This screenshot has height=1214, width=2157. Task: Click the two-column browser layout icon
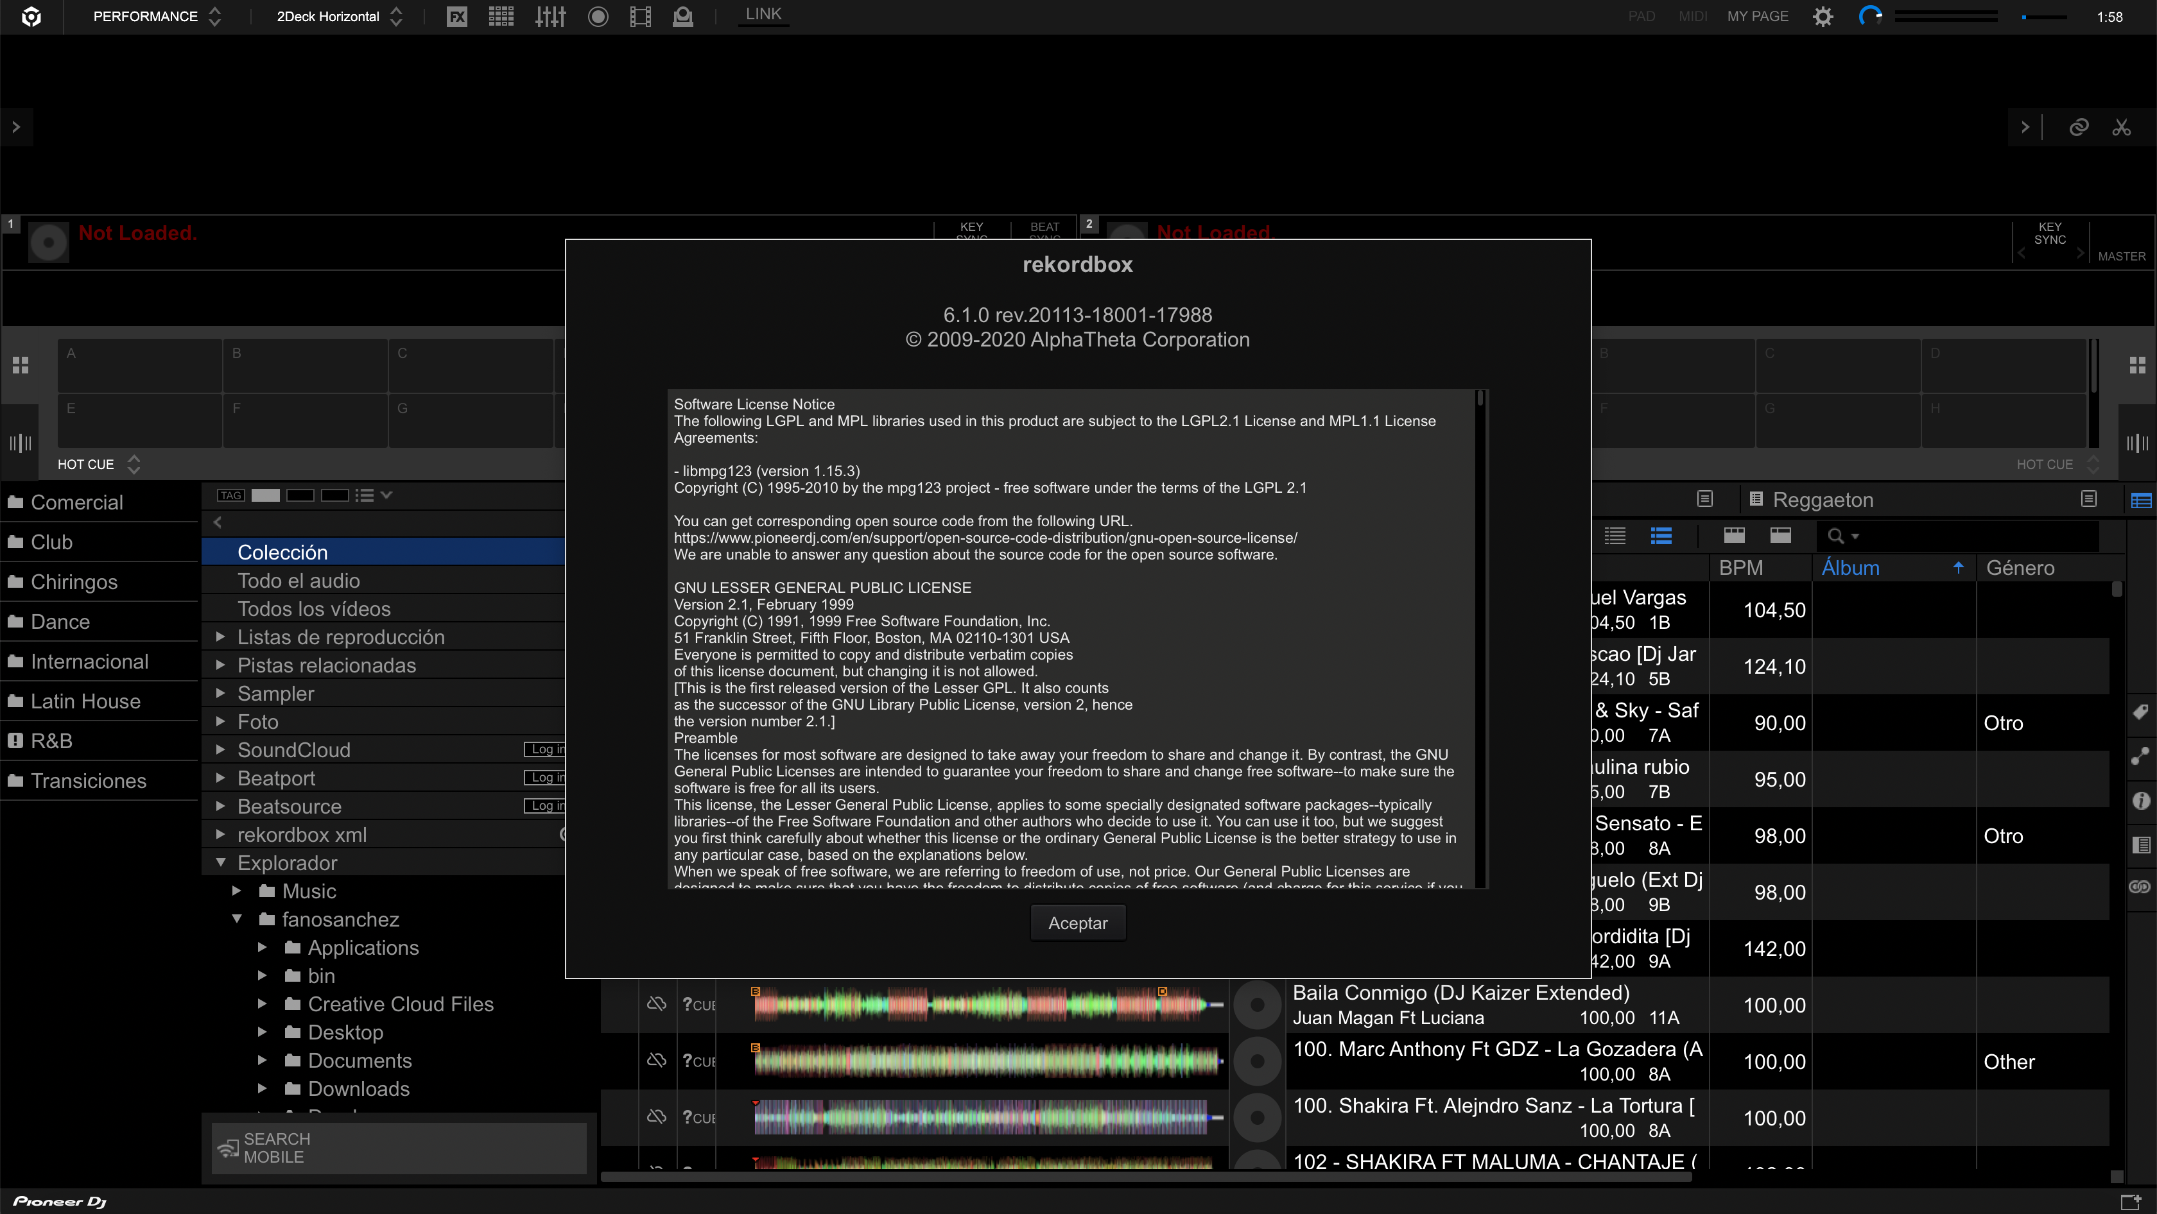[1781, 536]
